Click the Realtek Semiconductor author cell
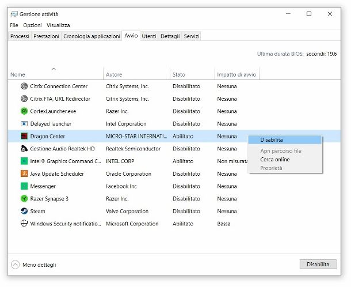The width and height of the screenshot is (351, 287). click(133, 149)
